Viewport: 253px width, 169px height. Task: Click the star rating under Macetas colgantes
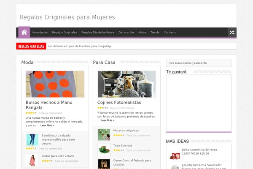[x=119, y=135]
